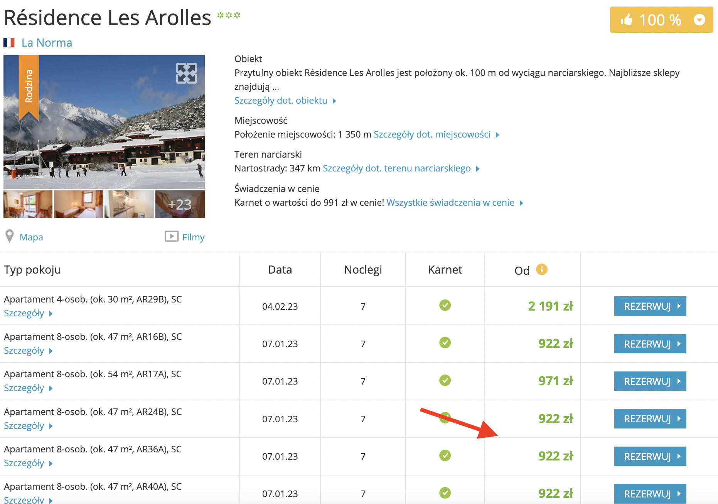Click the Karnet checkmark in AR40A row
This screenshot has width=718, height=504.
click(445, 493)
